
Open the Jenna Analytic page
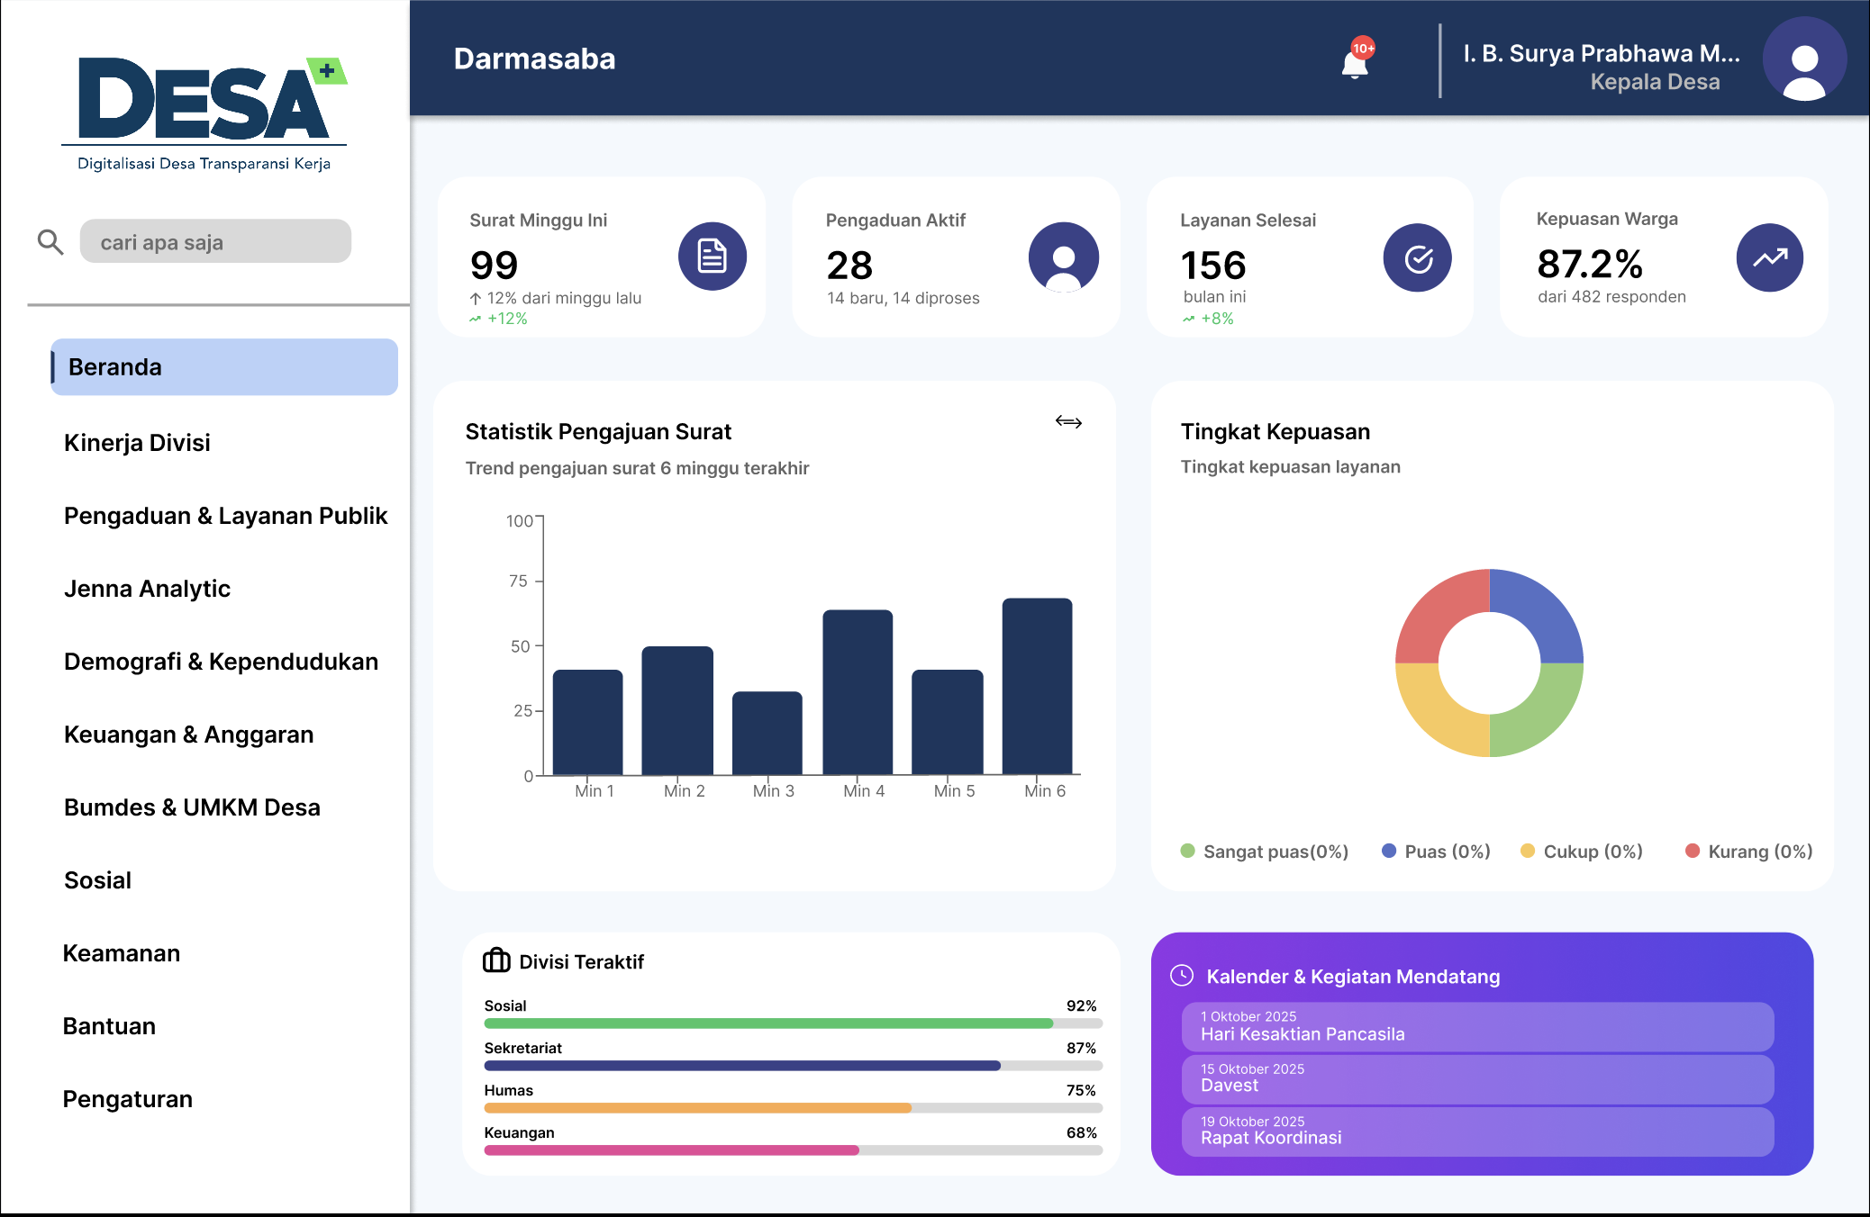tap(147, 589)
